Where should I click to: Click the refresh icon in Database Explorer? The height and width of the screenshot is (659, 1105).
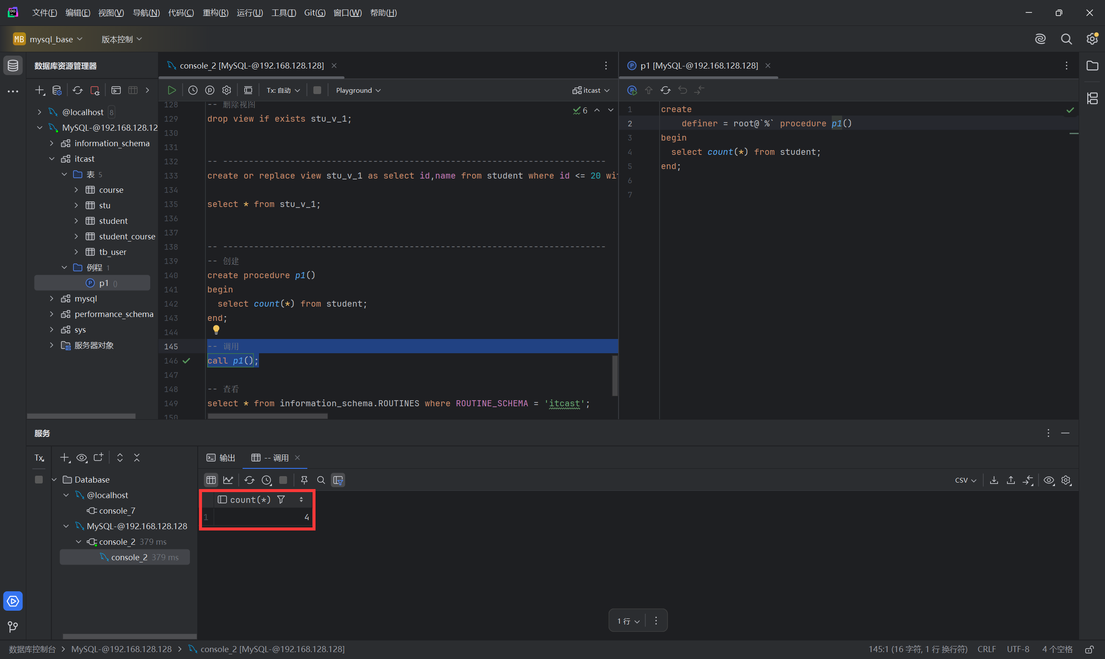click(x=78, y=90)
